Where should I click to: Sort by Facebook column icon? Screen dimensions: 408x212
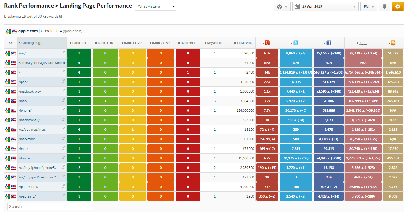[329, 43]
